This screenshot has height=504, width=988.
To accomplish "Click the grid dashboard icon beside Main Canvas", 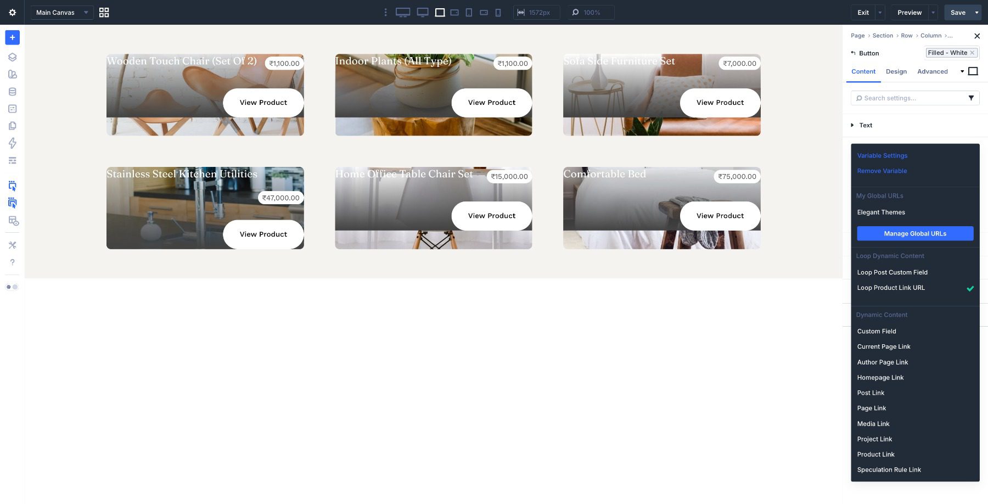I will coord(104,12).
